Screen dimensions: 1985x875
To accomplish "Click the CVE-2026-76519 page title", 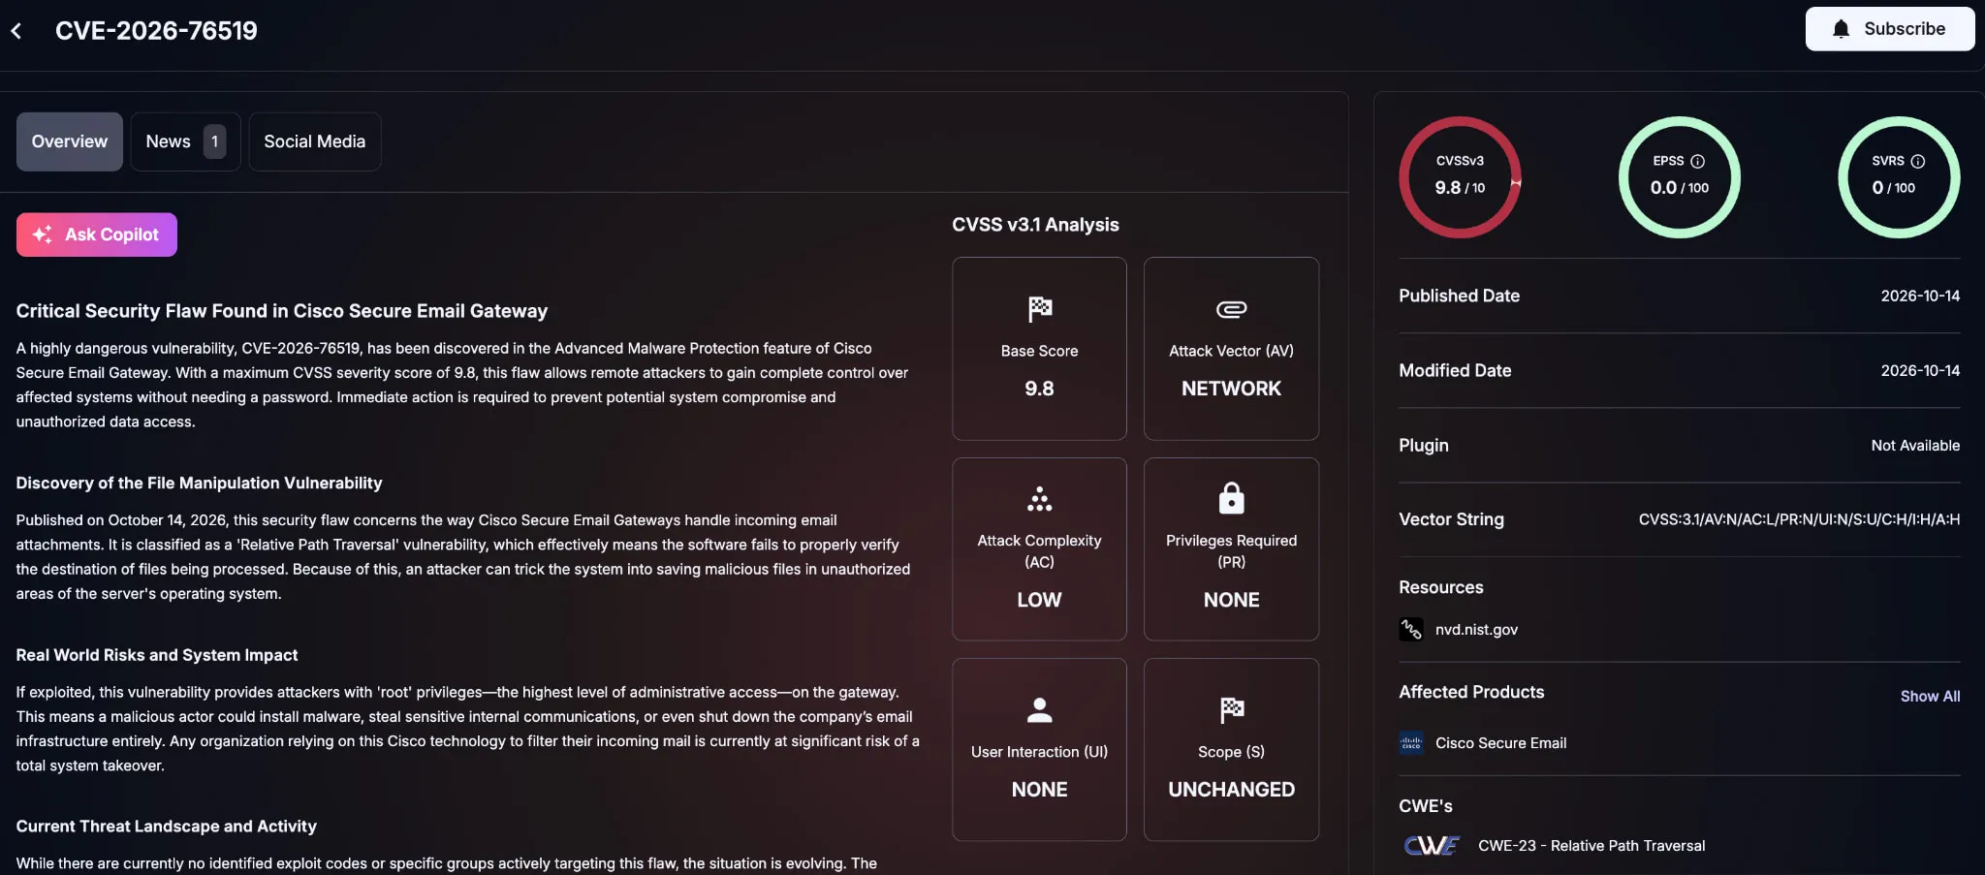I will (x=156, y=31).
